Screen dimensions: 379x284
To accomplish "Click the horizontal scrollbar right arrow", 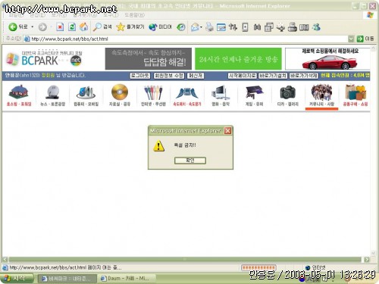I will pyautogui.click(x=367, y=260).
